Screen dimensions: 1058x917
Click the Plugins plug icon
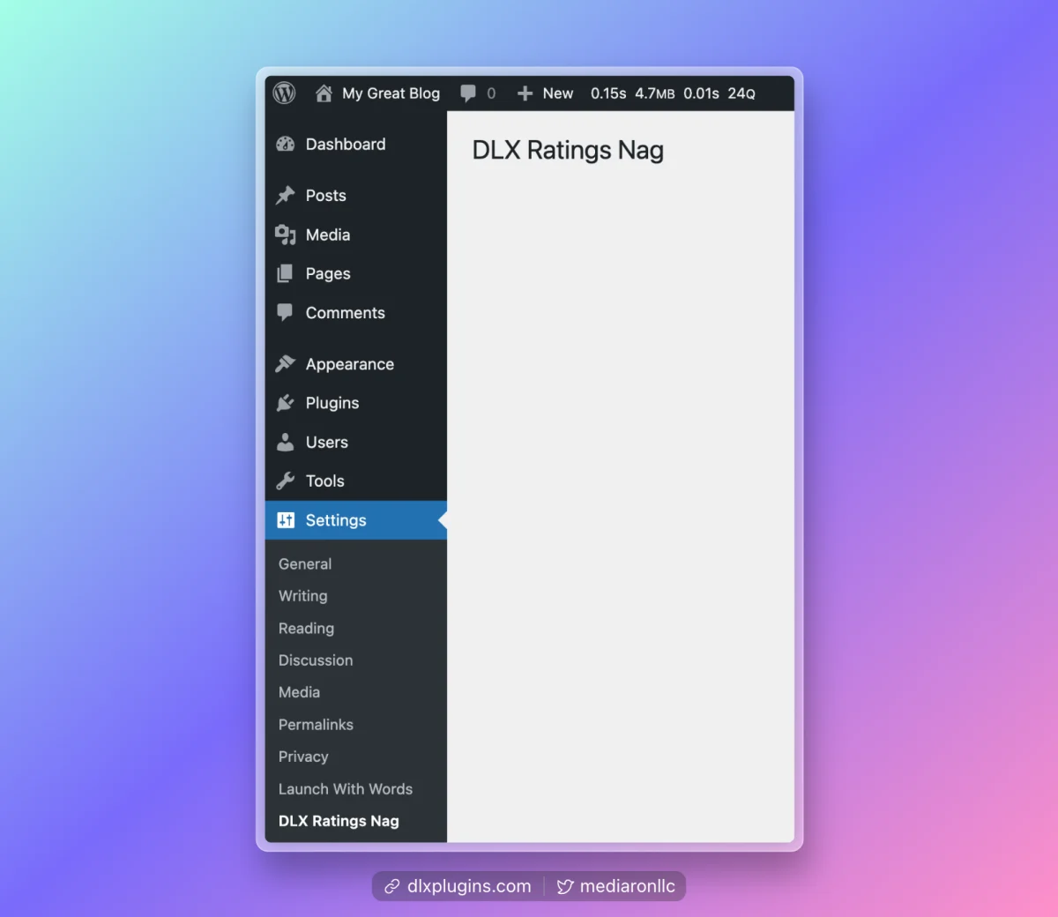click(x=285, y=403)
